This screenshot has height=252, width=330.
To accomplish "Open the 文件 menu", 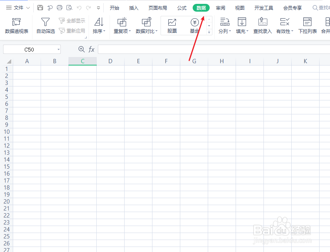I will coord(18,8).
